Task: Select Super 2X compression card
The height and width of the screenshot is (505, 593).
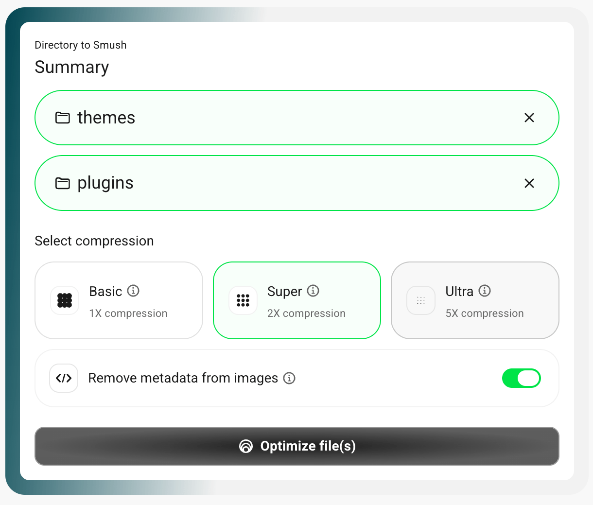Action: click(297, 300)
